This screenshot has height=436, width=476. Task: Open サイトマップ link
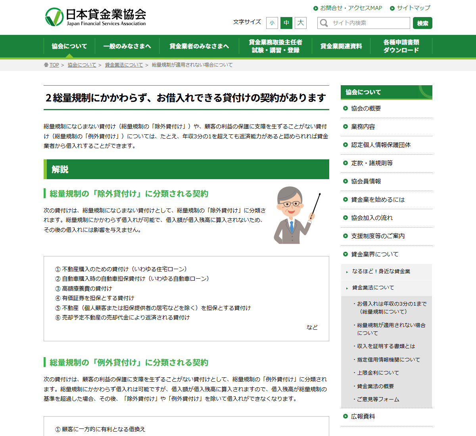pyautogui.click(x=410, y=8)
